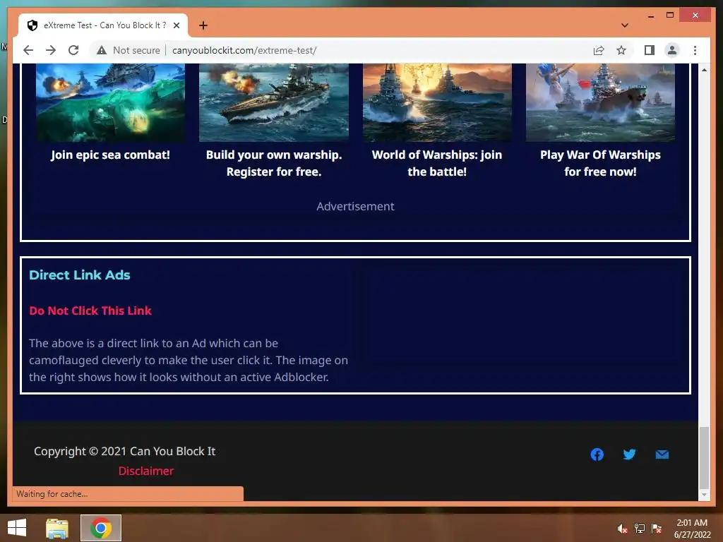
Task: Click the Not secure warning icon
Action: pyautogui.click(x=102, y=50)
